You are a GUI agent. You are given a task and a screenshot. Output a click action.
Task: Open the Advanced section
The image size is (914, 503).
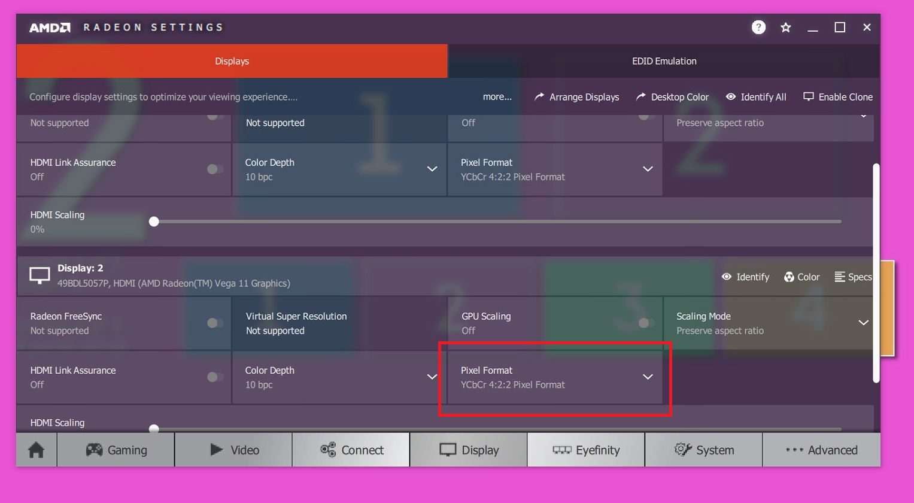[822, 450]
